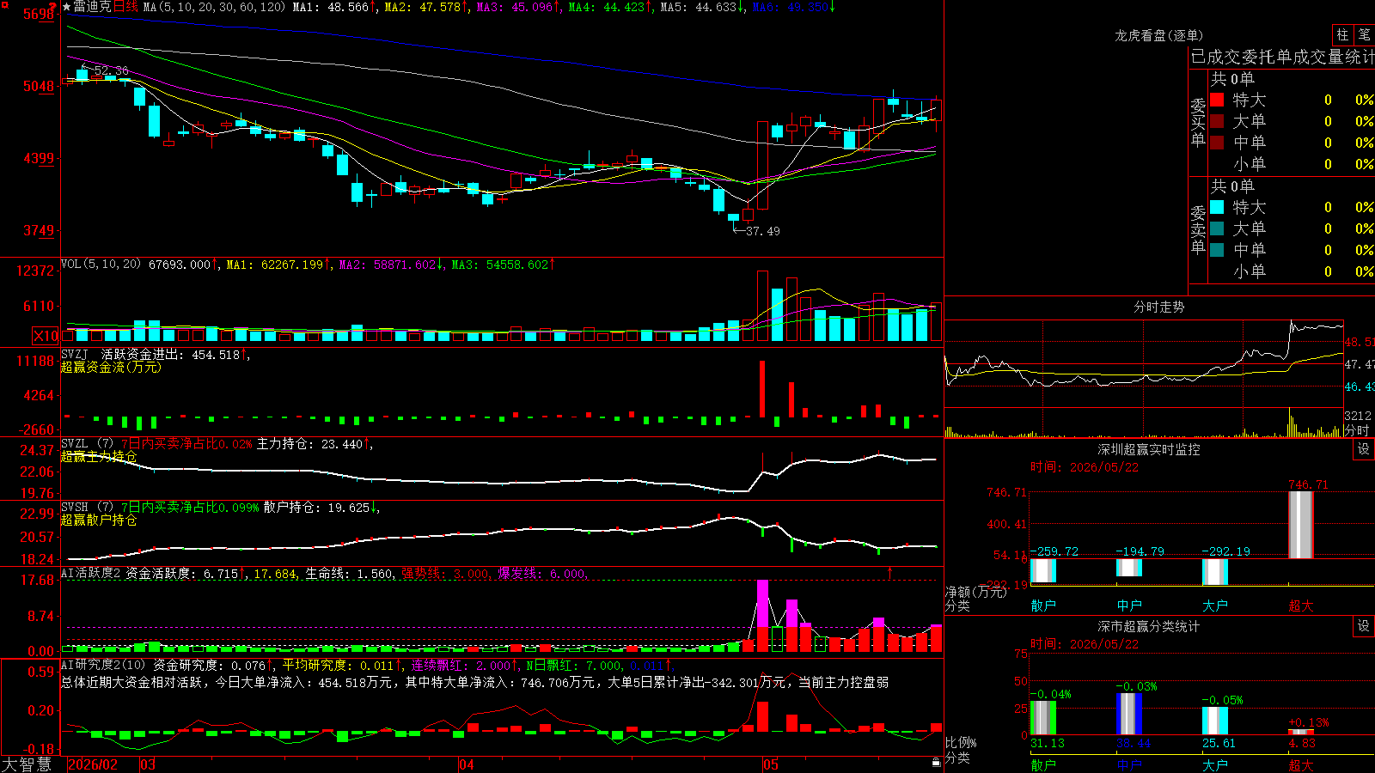Image resolution: width=1375 pixels, height=773 pixels.
Task: Click the 746.71 value above 超大 bar
Action: tap(1308, 485)
